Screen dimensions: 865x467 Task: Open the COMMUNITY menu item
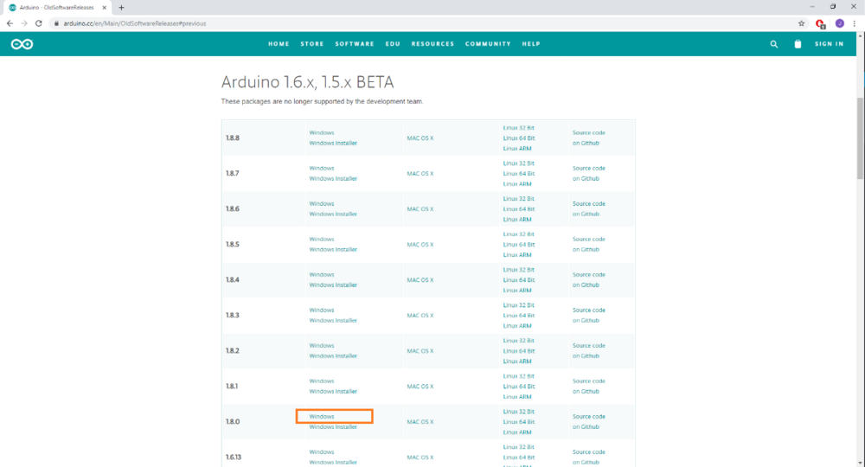488,44
